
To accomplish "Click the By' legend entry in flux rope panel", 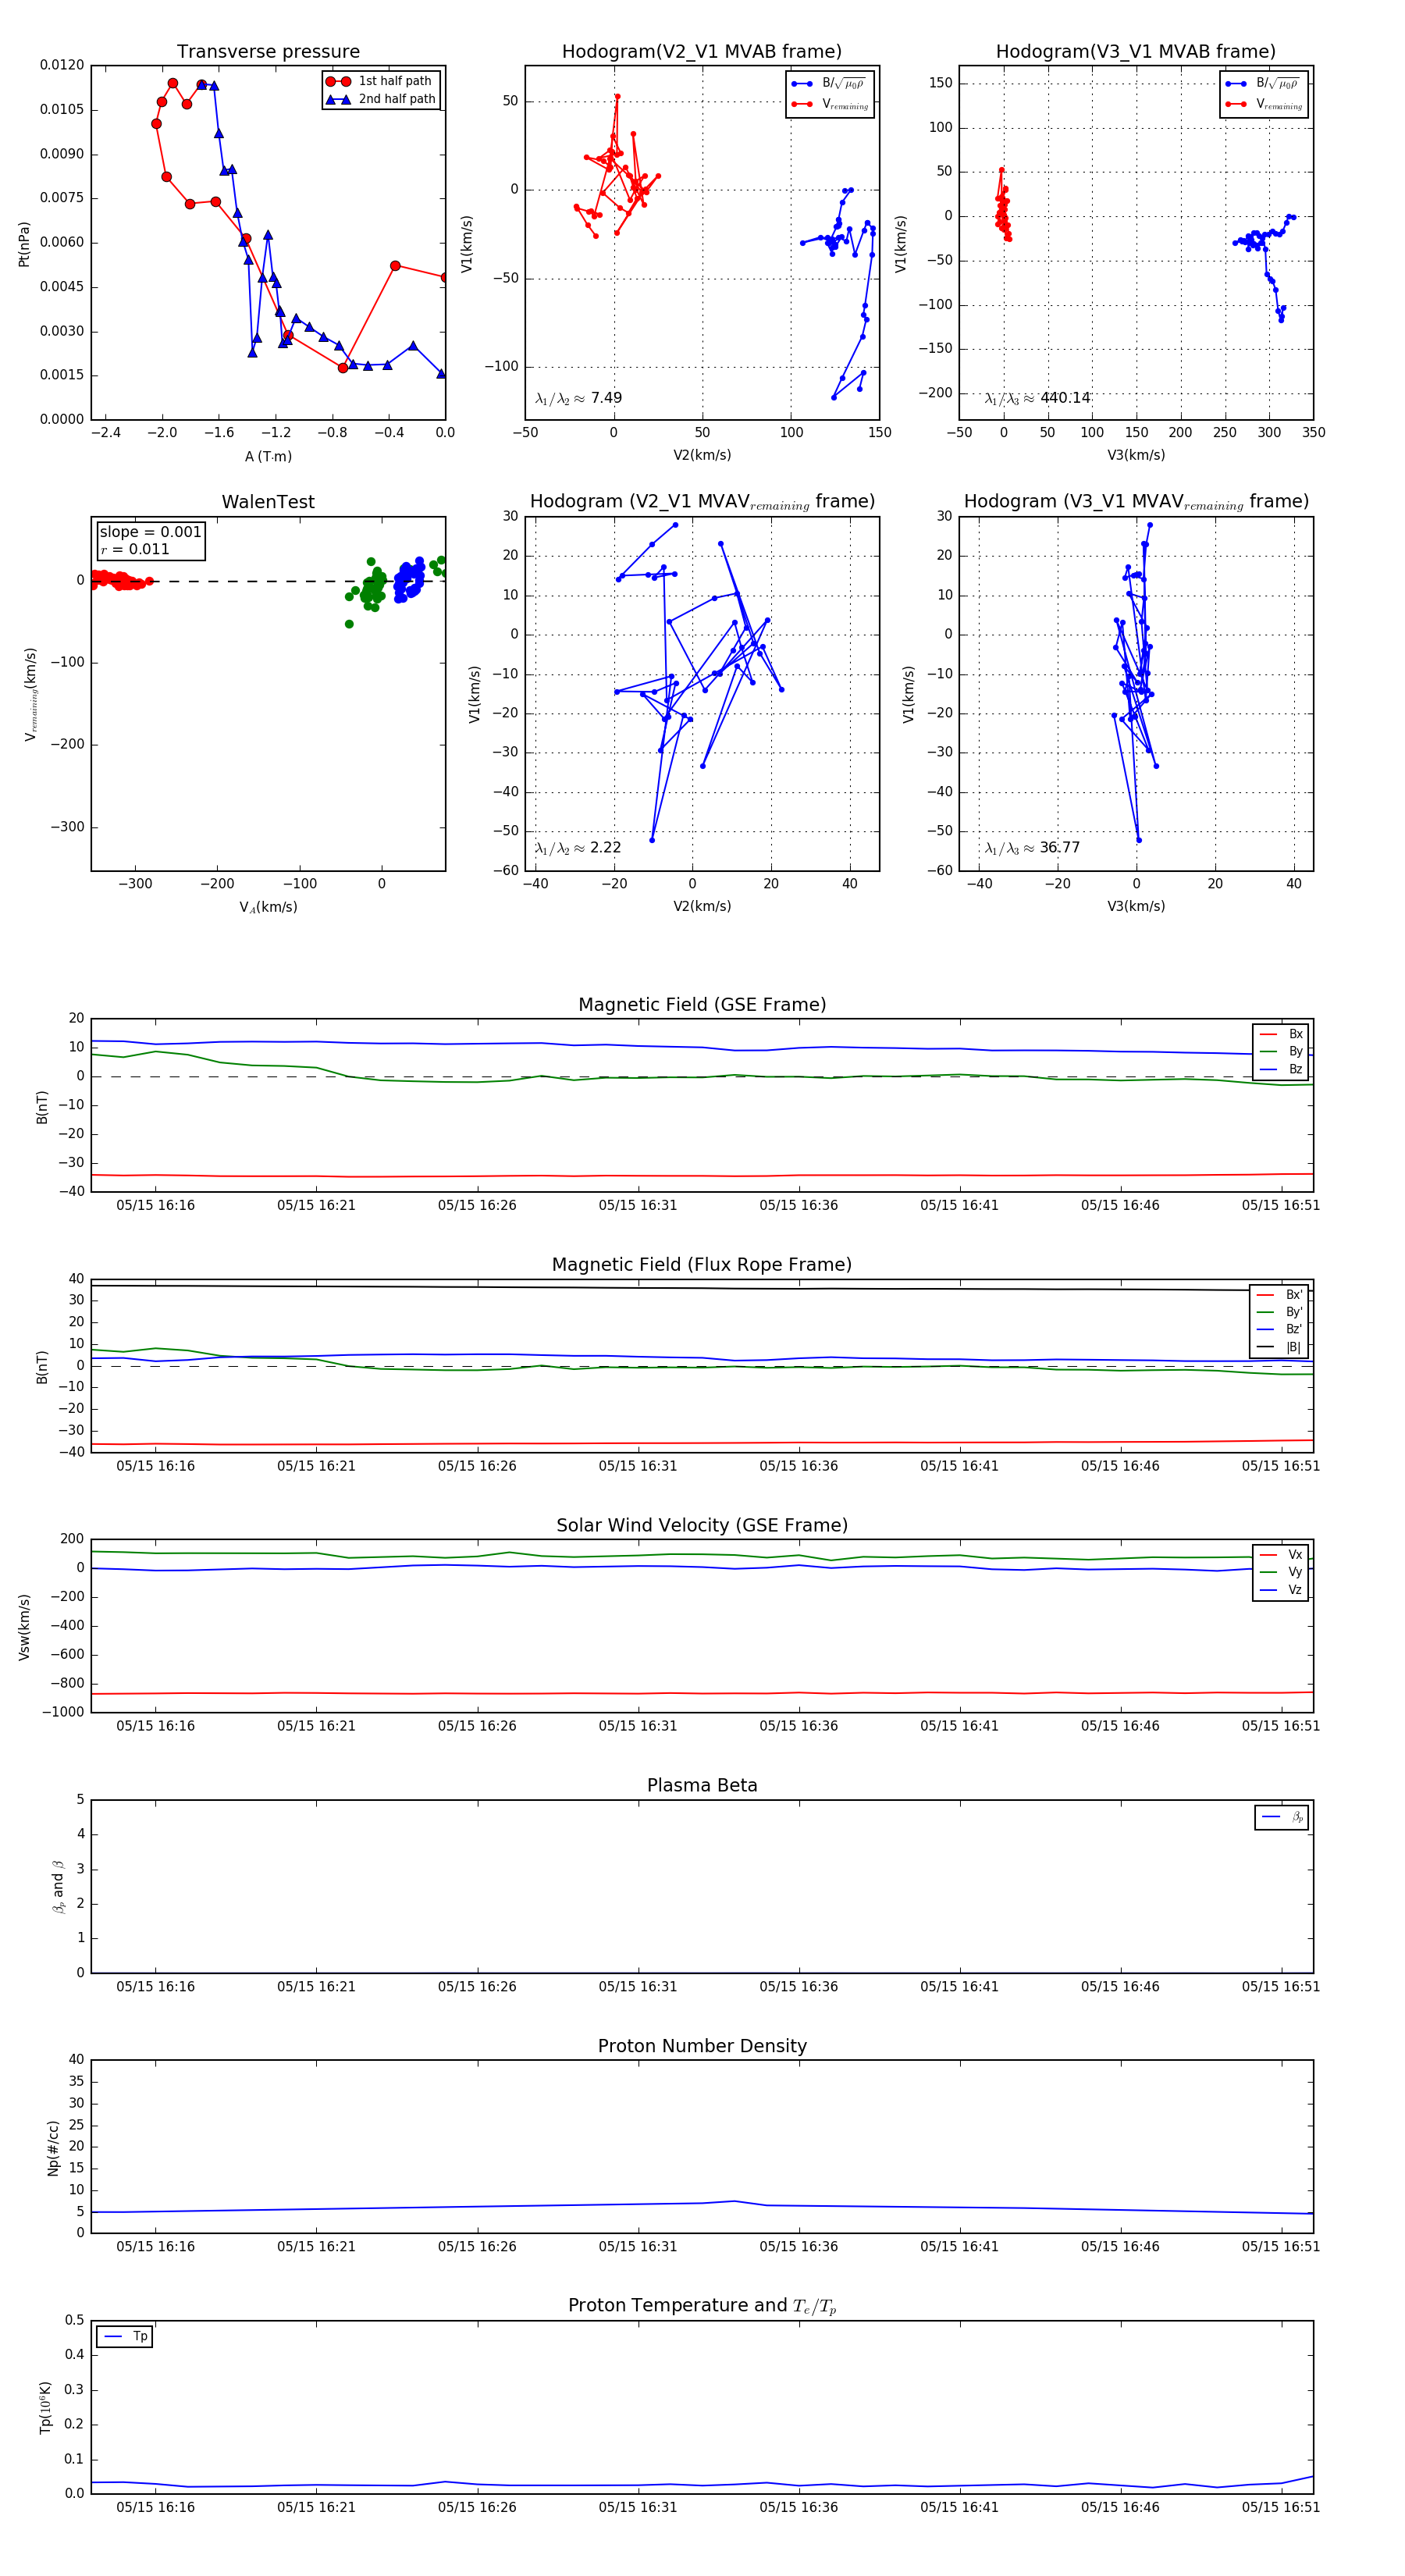I will [x=1280, y=1312].
